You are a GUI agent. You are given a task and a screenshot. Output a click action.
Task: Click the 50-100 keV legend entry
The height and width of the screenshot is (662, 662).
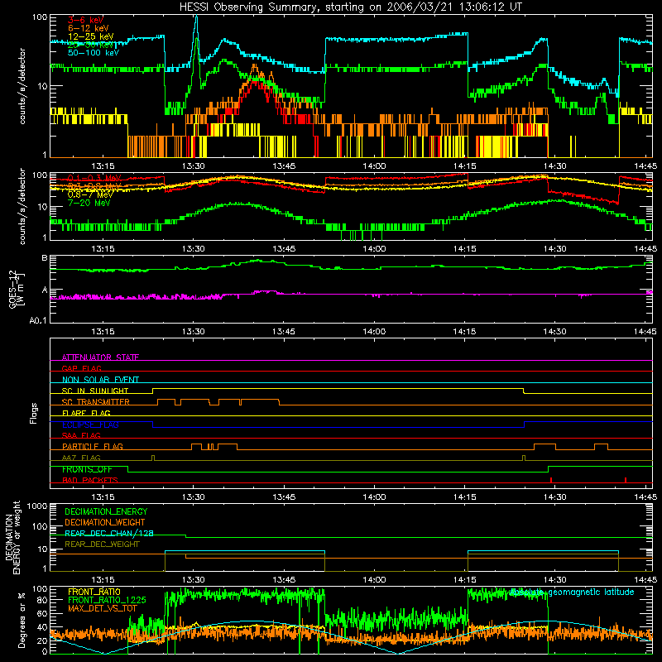pyautogui.click(x=94, y=53)
